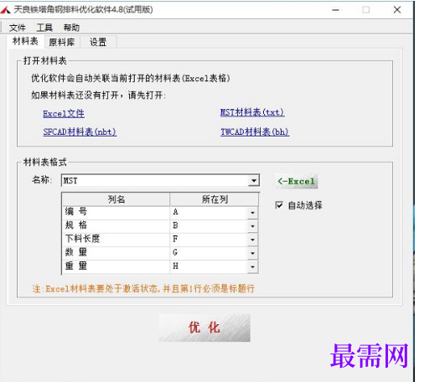Expand column dropdown for 编号 row

(252, 213)
